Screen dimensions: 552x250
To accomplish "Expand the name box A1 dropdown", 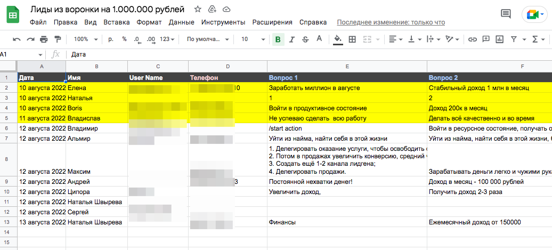I will coord(40,55).
